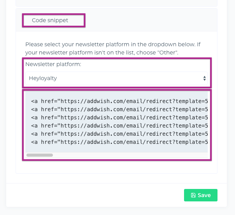
Task: Click the fifth line of the code snippet
Action: click(x=119, y=134)
